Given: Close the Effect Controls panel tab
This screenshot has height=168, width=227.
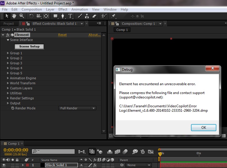Looking at the screenshot, I should [86, 23].
